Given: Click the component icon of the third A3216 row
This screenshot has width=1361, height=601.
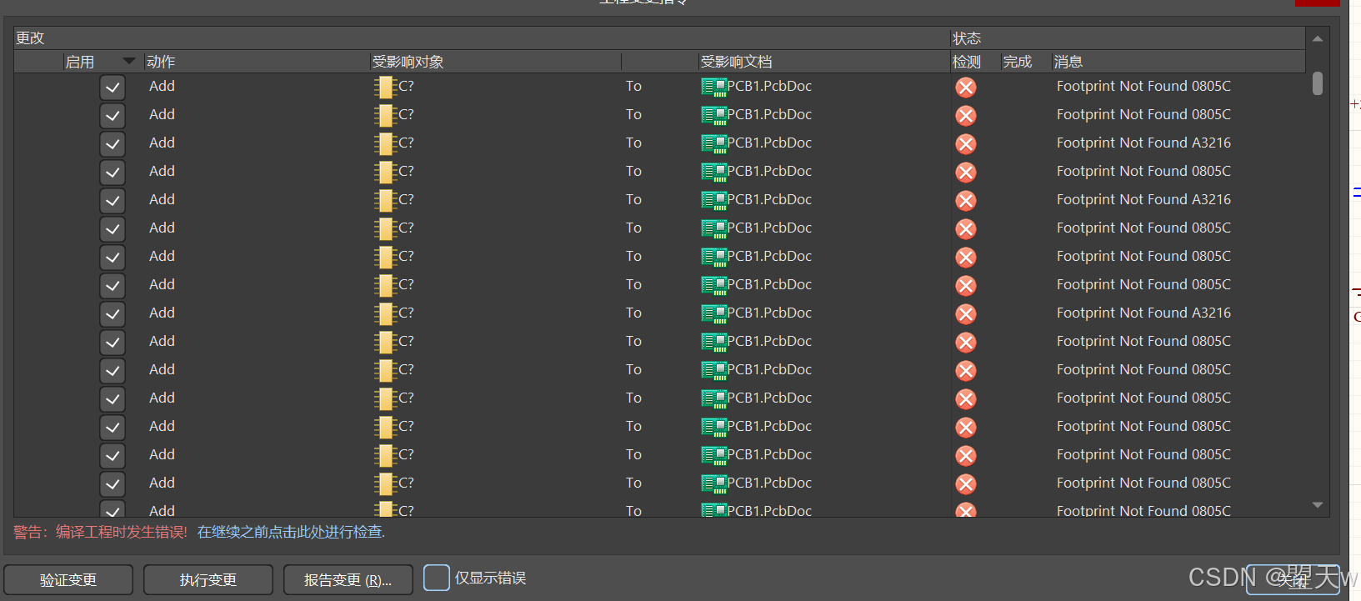Looking at the screenshot, I should pyautogui.click(x=385, y=313).
